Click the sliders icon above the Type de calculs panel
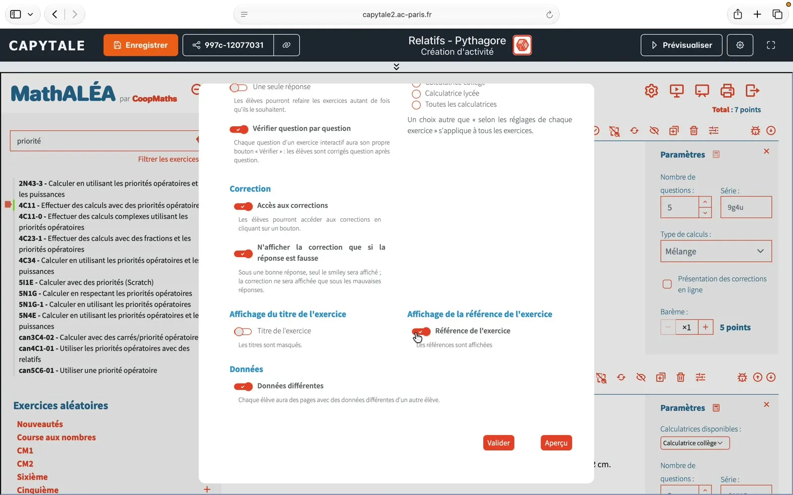This screenshot has height=495, width=793. click(714, 131)
